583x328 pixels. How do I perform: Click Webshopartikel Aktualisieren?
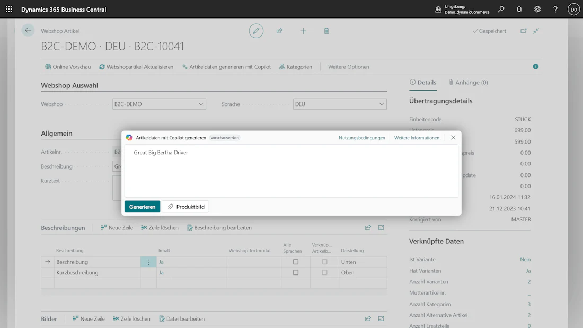pos(136,67)
